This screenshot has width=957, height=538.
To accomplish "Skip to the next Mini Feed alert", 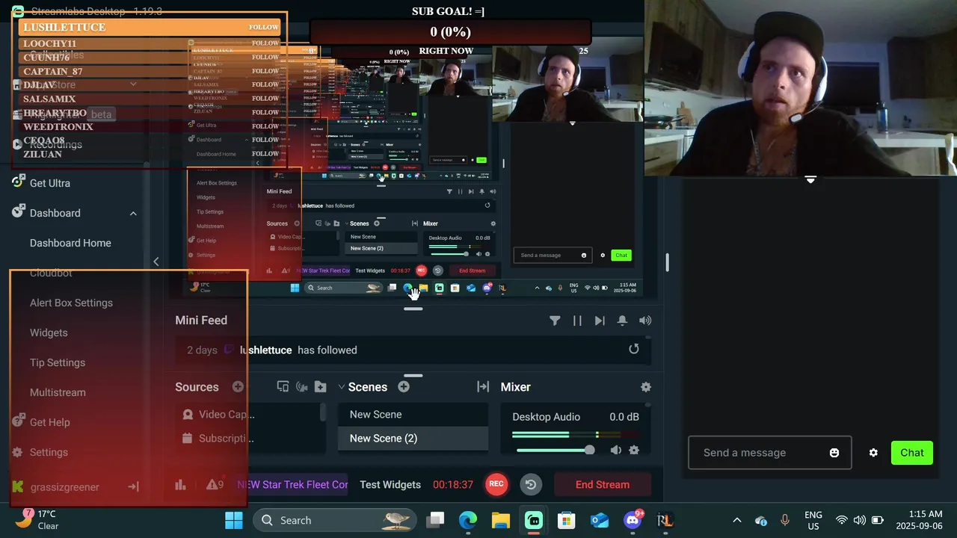I will pyautogui.click(x=600, y=321).
